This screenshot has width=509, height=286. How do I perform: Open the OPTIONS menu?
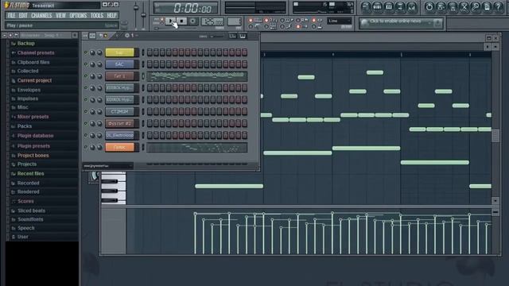pyautogui.click(x=78, y=16)
